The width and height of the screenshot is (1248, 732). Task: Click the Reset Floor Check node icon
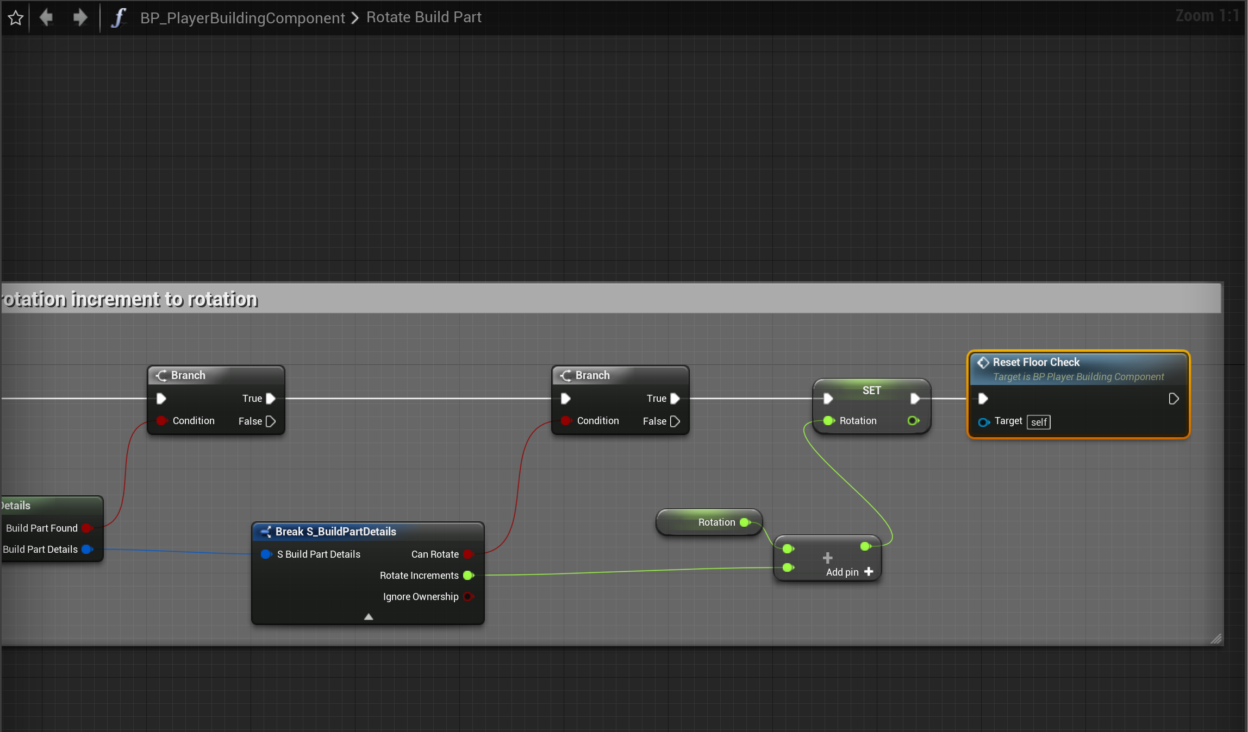click(x=983, y=362)
